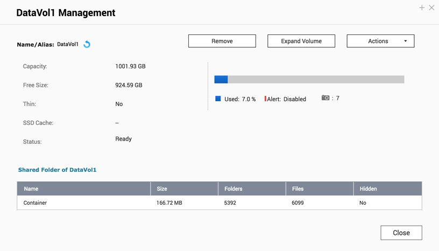
Task: Click the blue Used legend swatch
Action: tap(218, 99)
